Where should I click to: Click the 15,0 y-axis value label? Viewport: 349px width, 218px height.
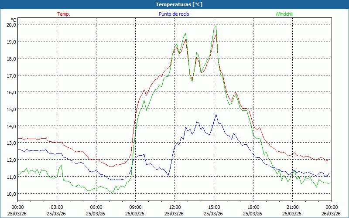coord(11,109)
